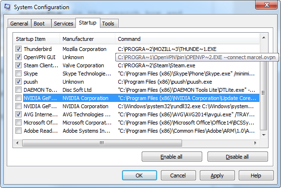
Task: Click the horizontal scrollbar left arrow
Action: (17, 143)
